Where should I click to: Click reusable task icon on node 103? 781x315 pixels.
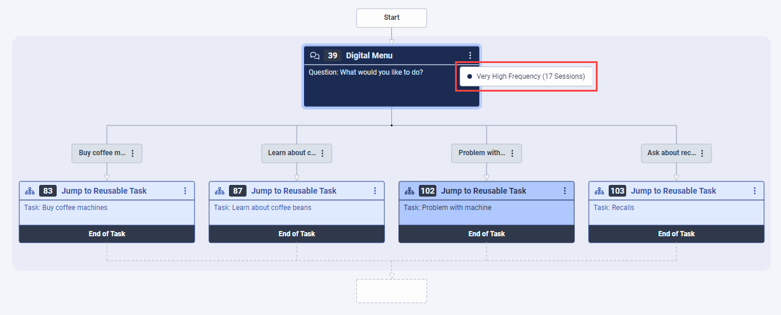pos(599,191)
